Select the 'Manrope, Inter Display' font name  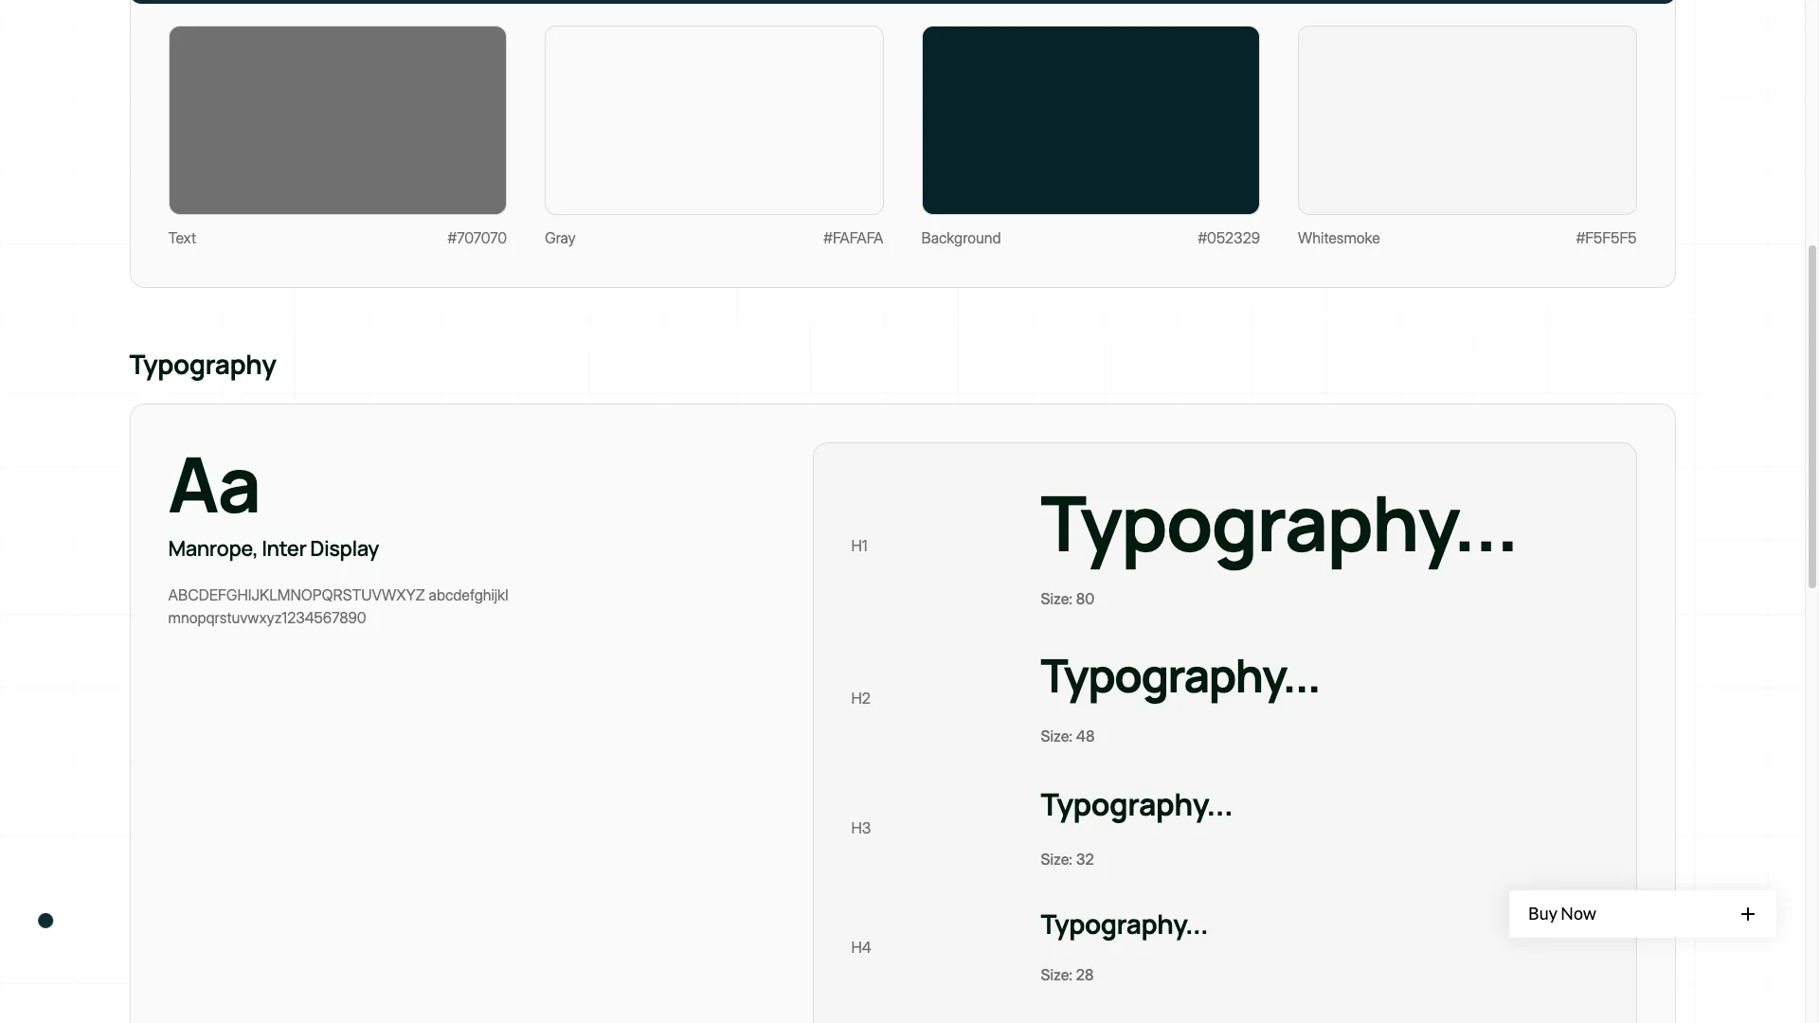point(273,548)
